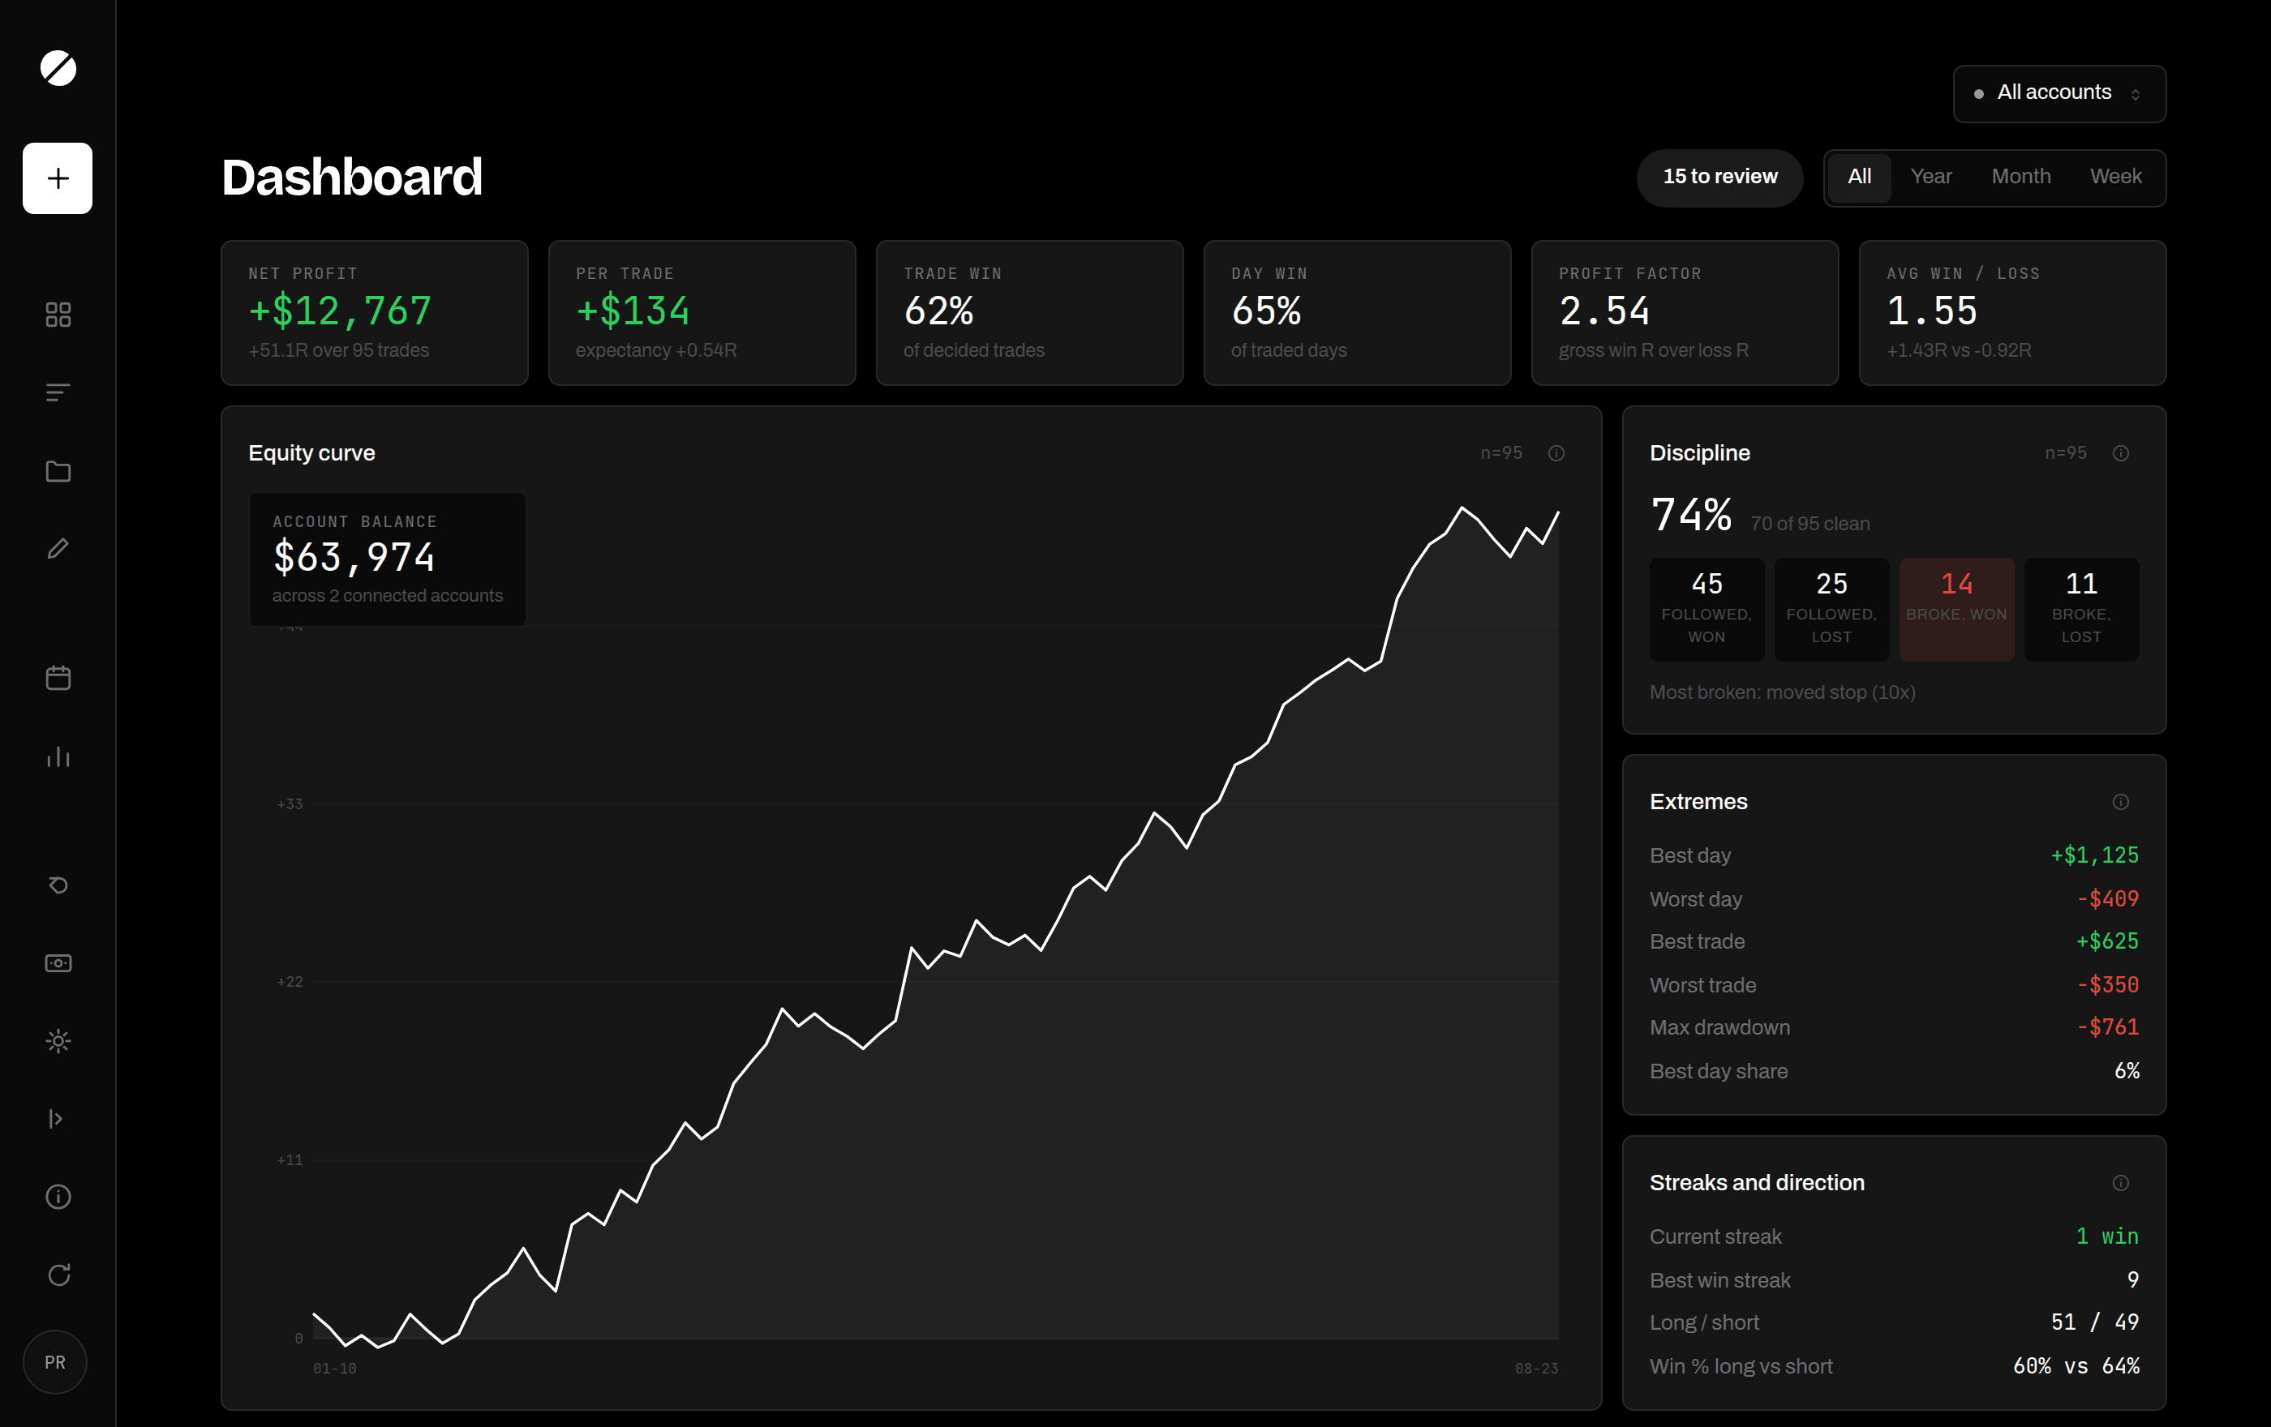Click the Net Profit +$12,767 card
This screenshot has width=2271, height=1427.
pyautogui.click(x=375, y=313)
